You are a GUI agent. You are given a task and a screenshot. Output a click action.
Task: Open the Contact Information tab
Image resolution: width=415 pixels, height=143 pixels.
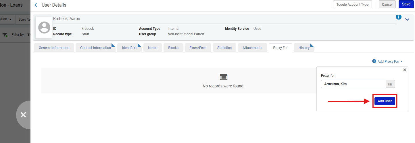95,48
